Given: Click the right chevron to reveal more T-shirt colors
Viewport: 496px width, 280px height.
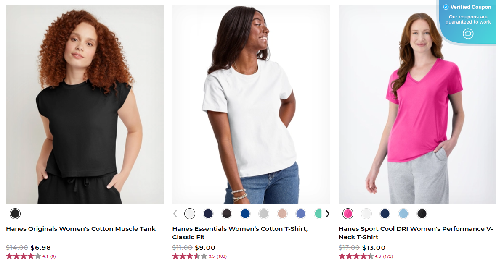Looking at the screenshot, I should pos(328,214).
